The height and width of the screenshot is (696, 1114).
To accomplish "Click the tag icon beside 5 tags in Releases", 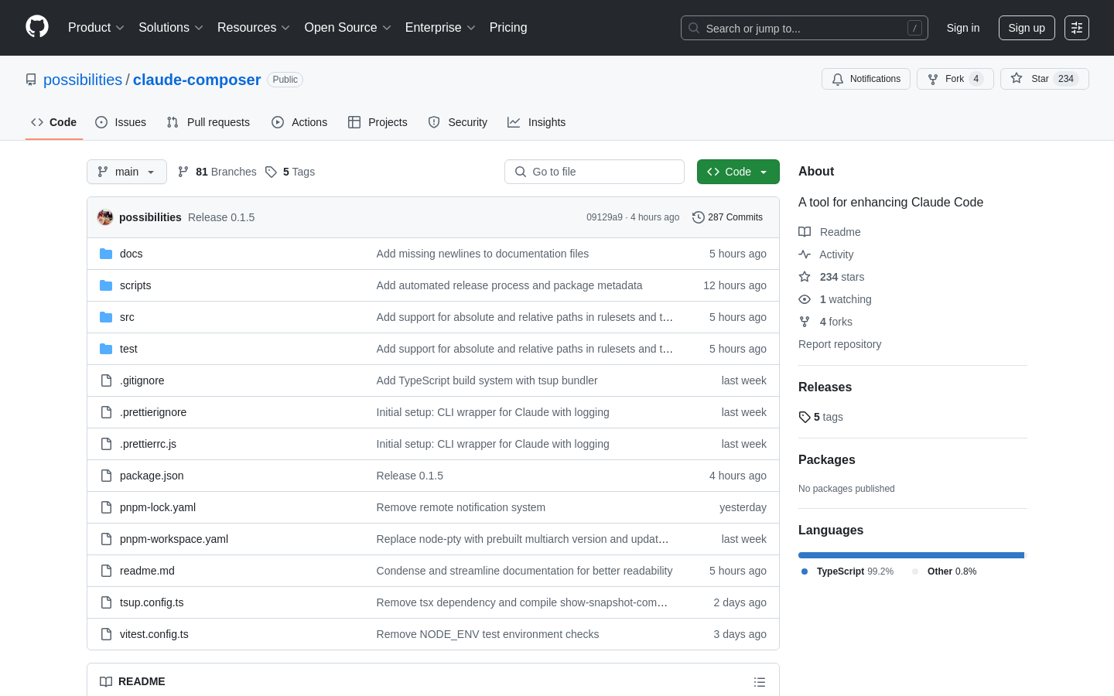I will coord(805,417).
